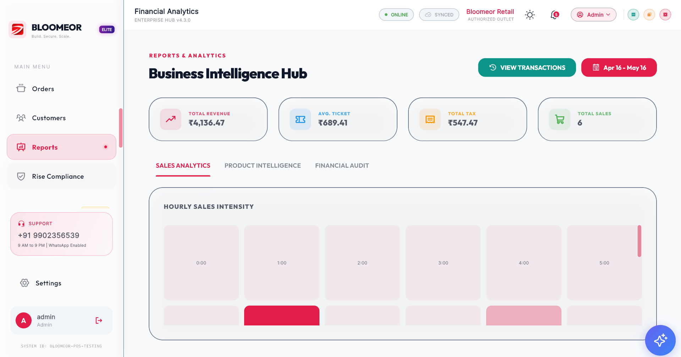Click the Bloomeor logo icon

[17, 29]
